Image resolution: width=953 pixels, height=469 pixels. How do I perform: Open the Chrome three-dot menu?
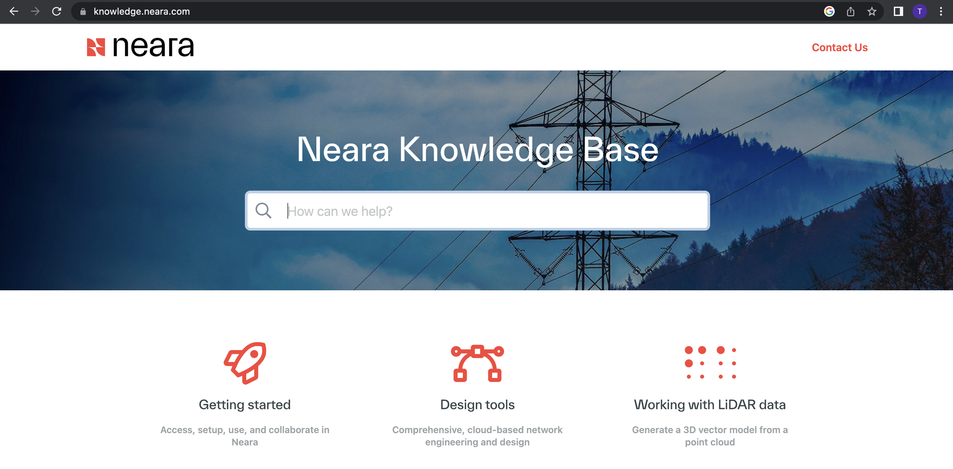(x=941, y=11)
